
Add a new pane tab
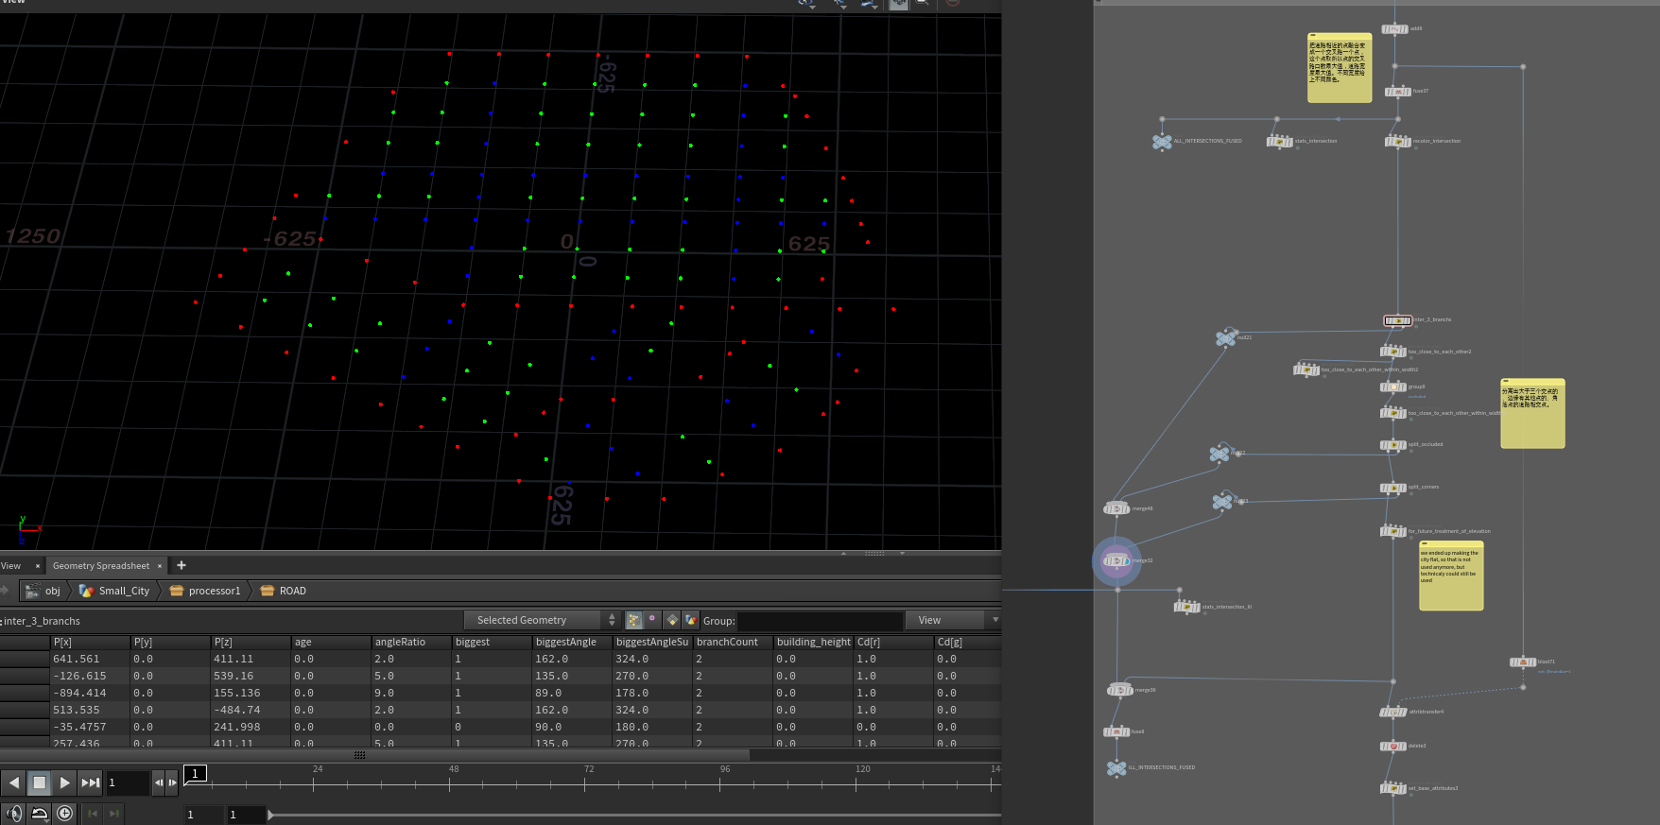tap(182, 565)
